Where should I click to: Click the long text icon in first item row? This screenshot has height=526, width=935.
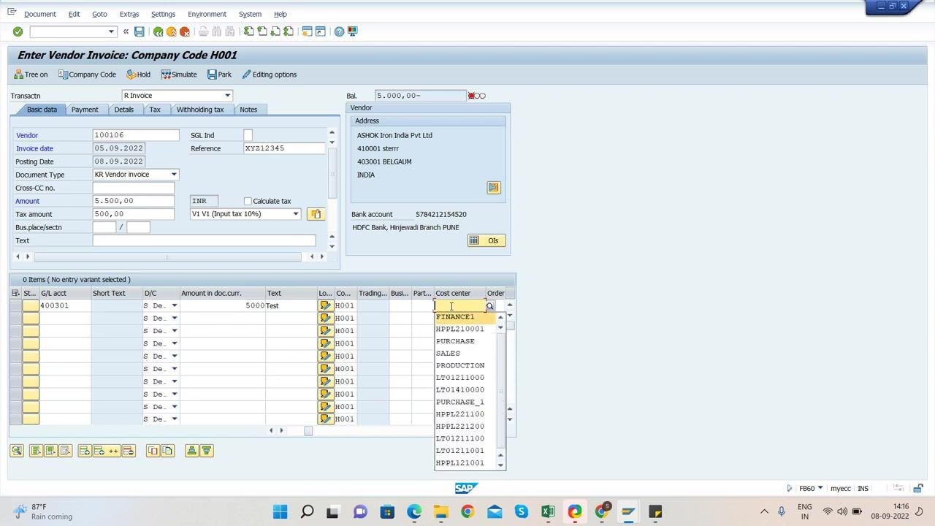tap(326, 305)
